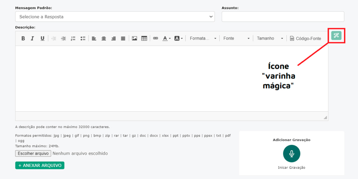Open the background color picker
Image resolution: width=358 pixels, height=179 pixels.
tap(179, 38)
